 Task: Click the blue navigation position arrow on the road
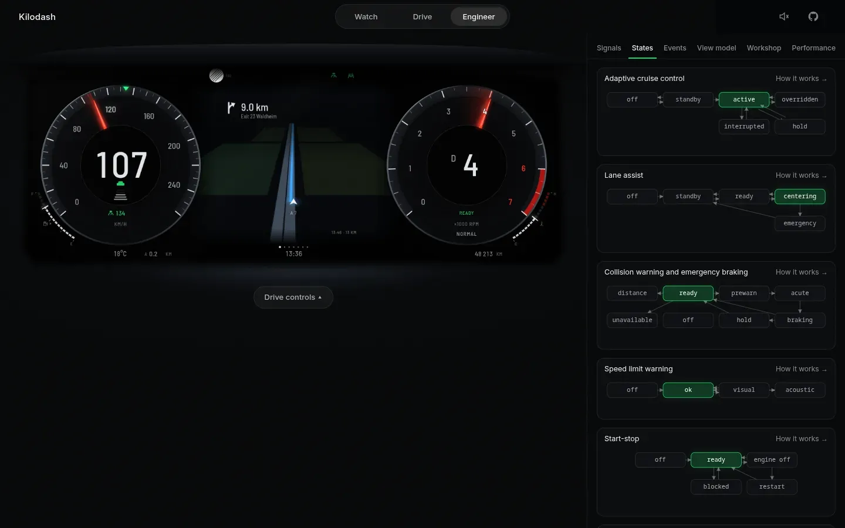[293, 201]
